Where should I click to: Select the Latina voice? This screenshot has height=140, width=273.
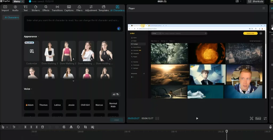pos(57,105)
